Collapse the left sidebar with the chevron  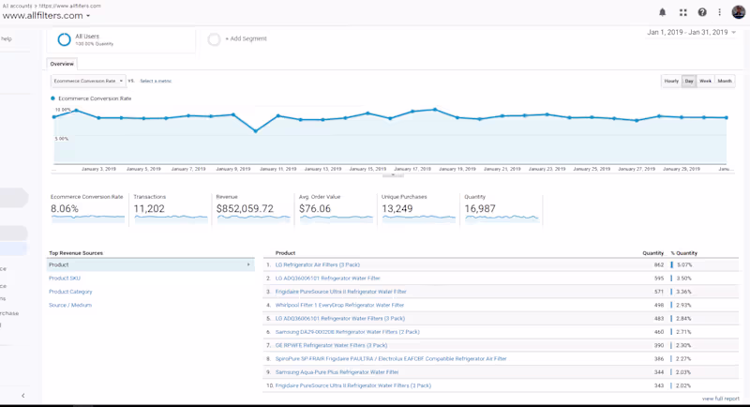point(23,396)
